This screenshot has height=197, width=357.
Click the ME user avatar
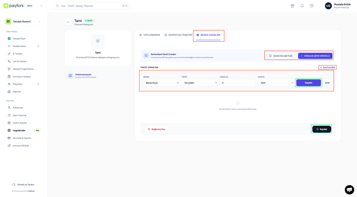[x=328, y=6]
